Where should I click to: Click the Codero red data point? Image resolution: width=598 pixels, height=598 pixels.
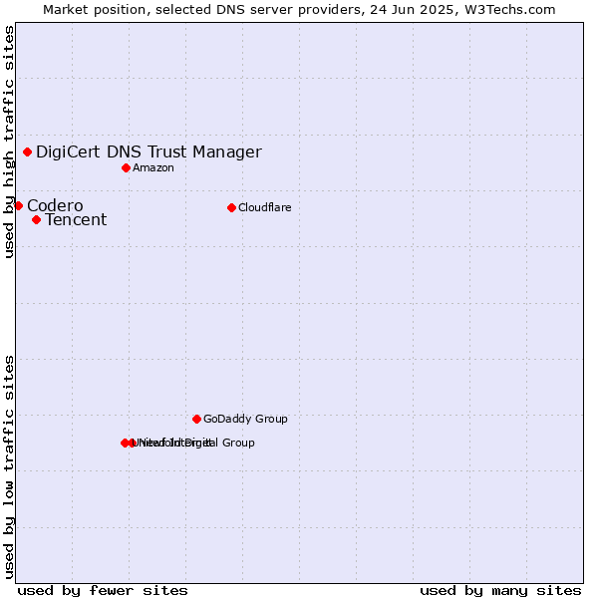click(18, 206)
